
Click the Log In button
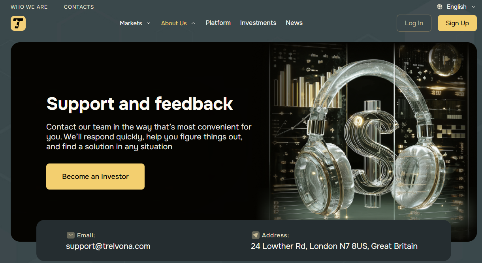click(x=414, y=23)
